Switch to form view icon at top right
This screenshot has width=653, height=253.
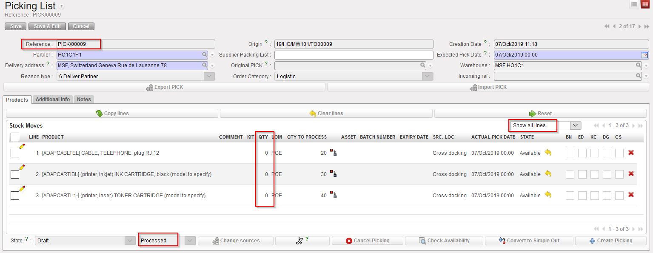pos(645,5)
